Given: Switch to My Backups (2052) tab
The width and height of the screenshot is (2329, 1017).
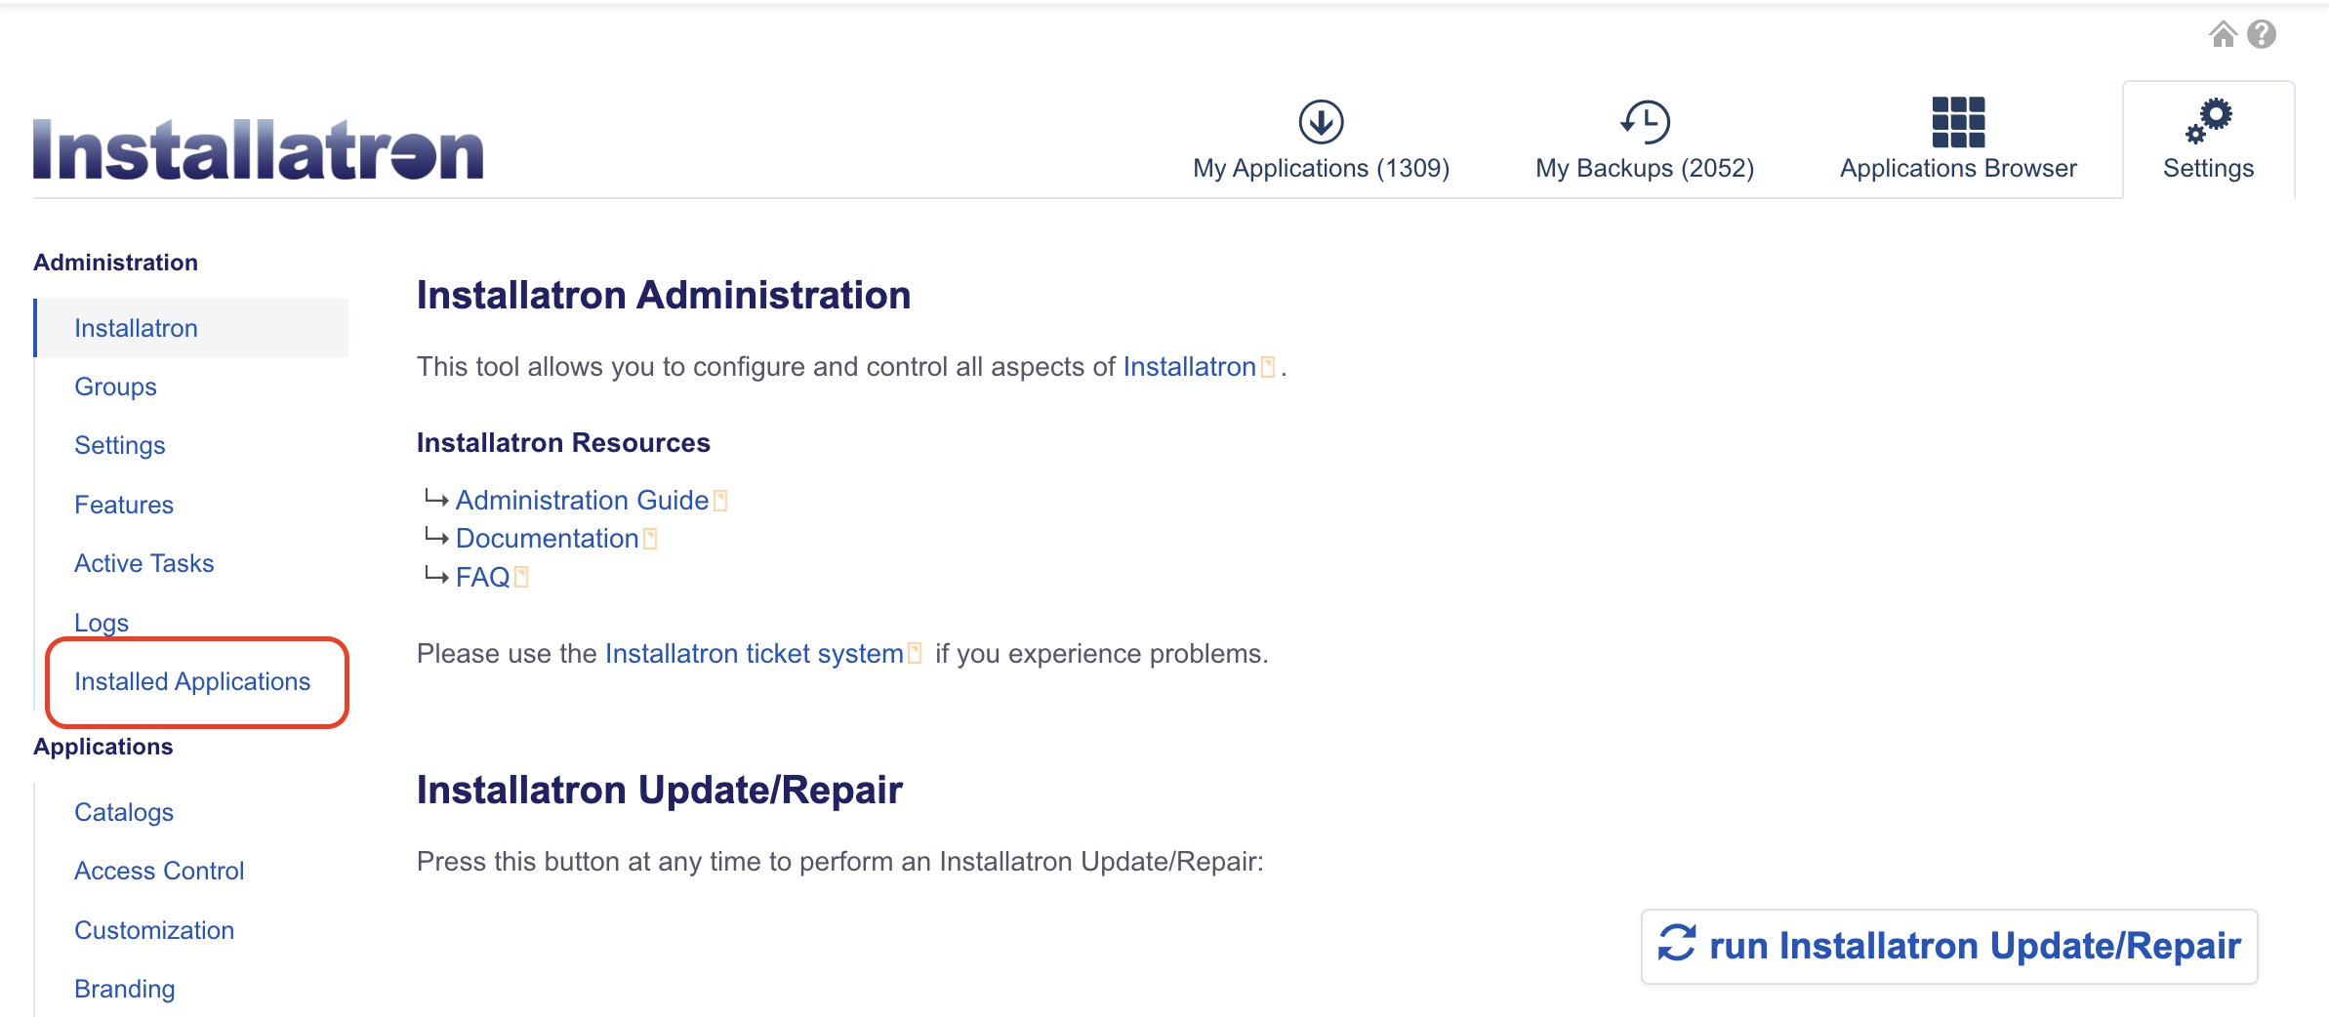Looking at the screenshot, I should pyautogui.click(x=1645, y=142).
